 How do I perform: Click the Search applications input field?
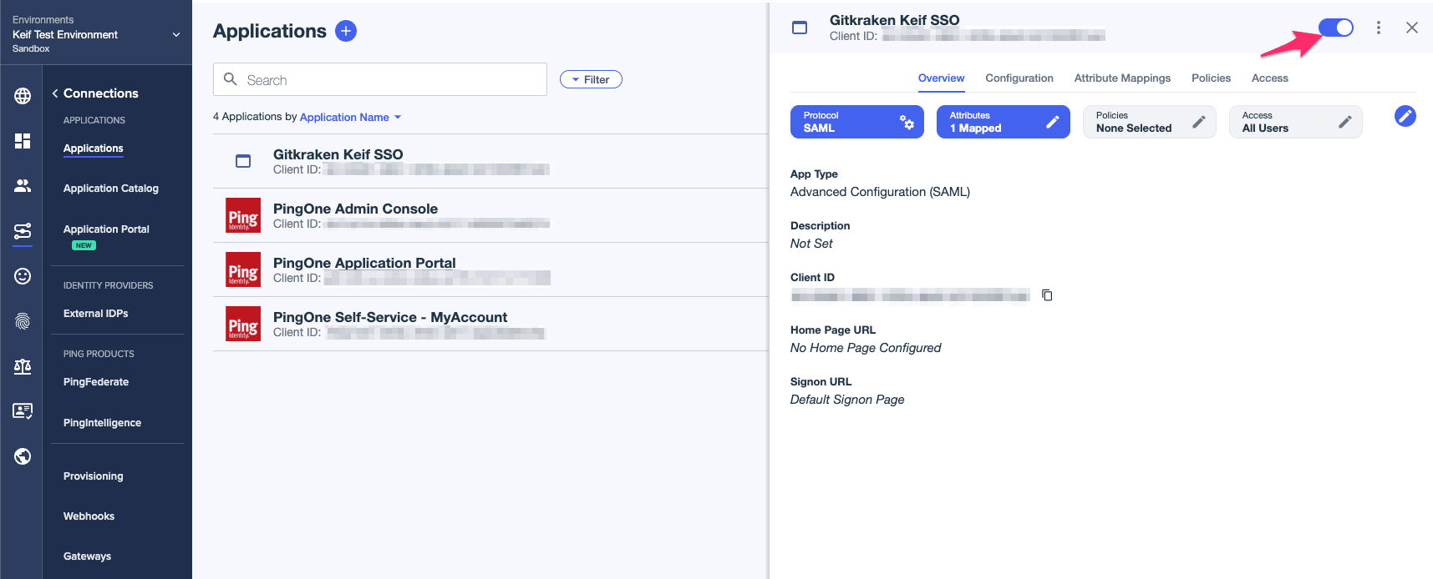click(x=380, y=79)
